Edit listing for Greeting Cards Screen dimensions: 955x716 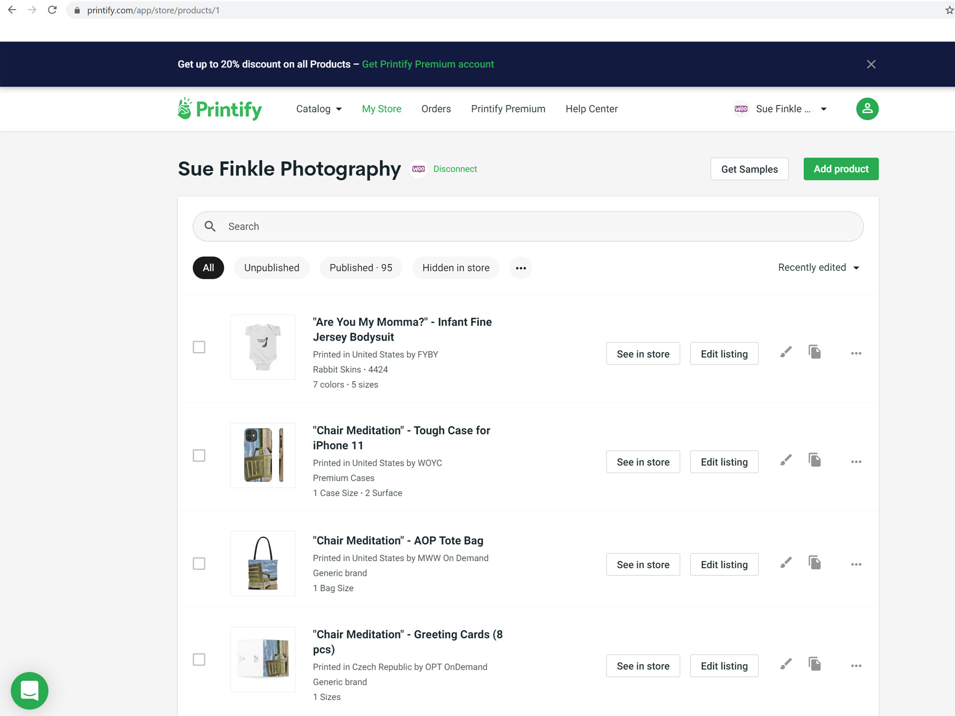click(x=724, y=666)
